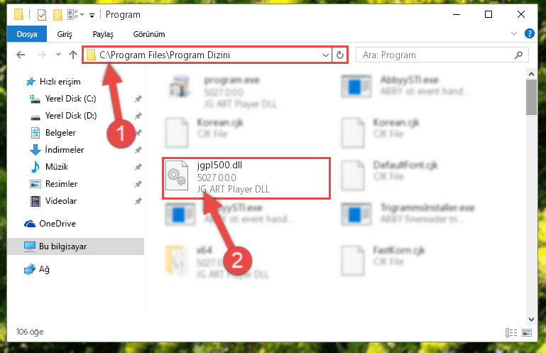
Task: Switch to large thumbnails view icon
Action: coord(527,332)
